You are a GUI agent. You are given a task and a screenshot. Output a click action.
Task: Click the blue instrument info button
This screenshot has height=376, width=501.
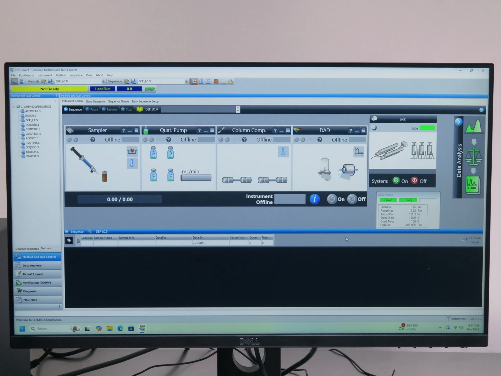tap(315, 199)
